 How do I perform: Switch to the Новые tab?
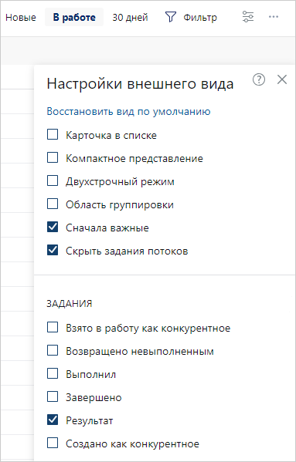pos(21,18)
